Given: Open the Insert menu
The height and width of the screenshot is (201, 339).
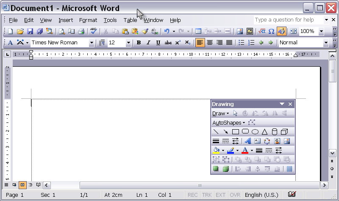Looking at the screenshot, I should [66, 20].
